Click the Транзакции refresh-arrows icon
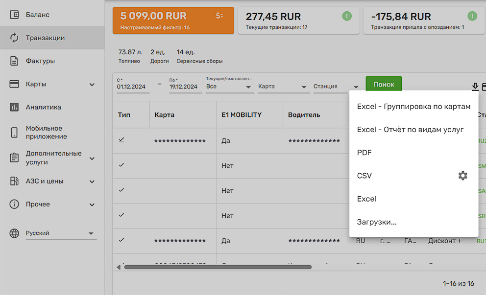The image size is (486, 295). click(14, 38)
